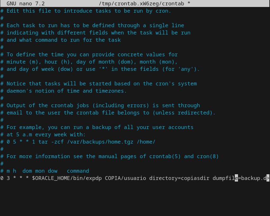
Task: Click the "command" column header in comment
Action: [78, 171]
